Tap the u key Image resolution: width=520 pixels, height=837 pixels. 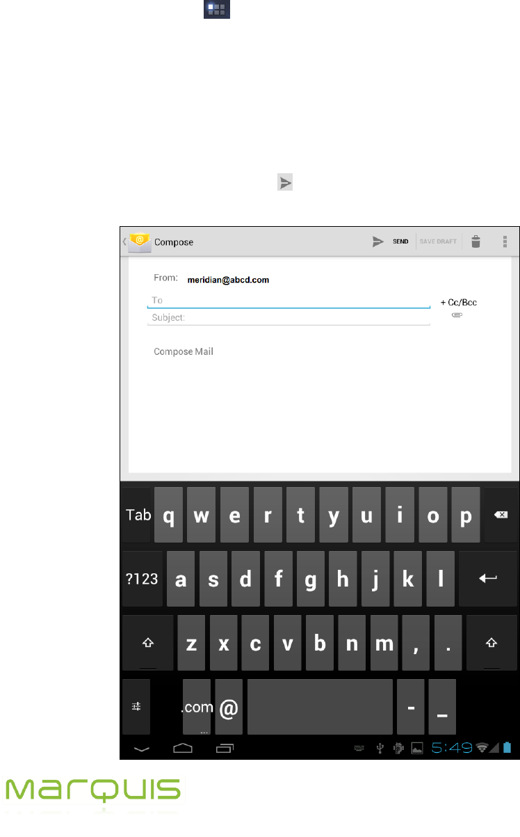pyautogui.click(x=366, y=515)
